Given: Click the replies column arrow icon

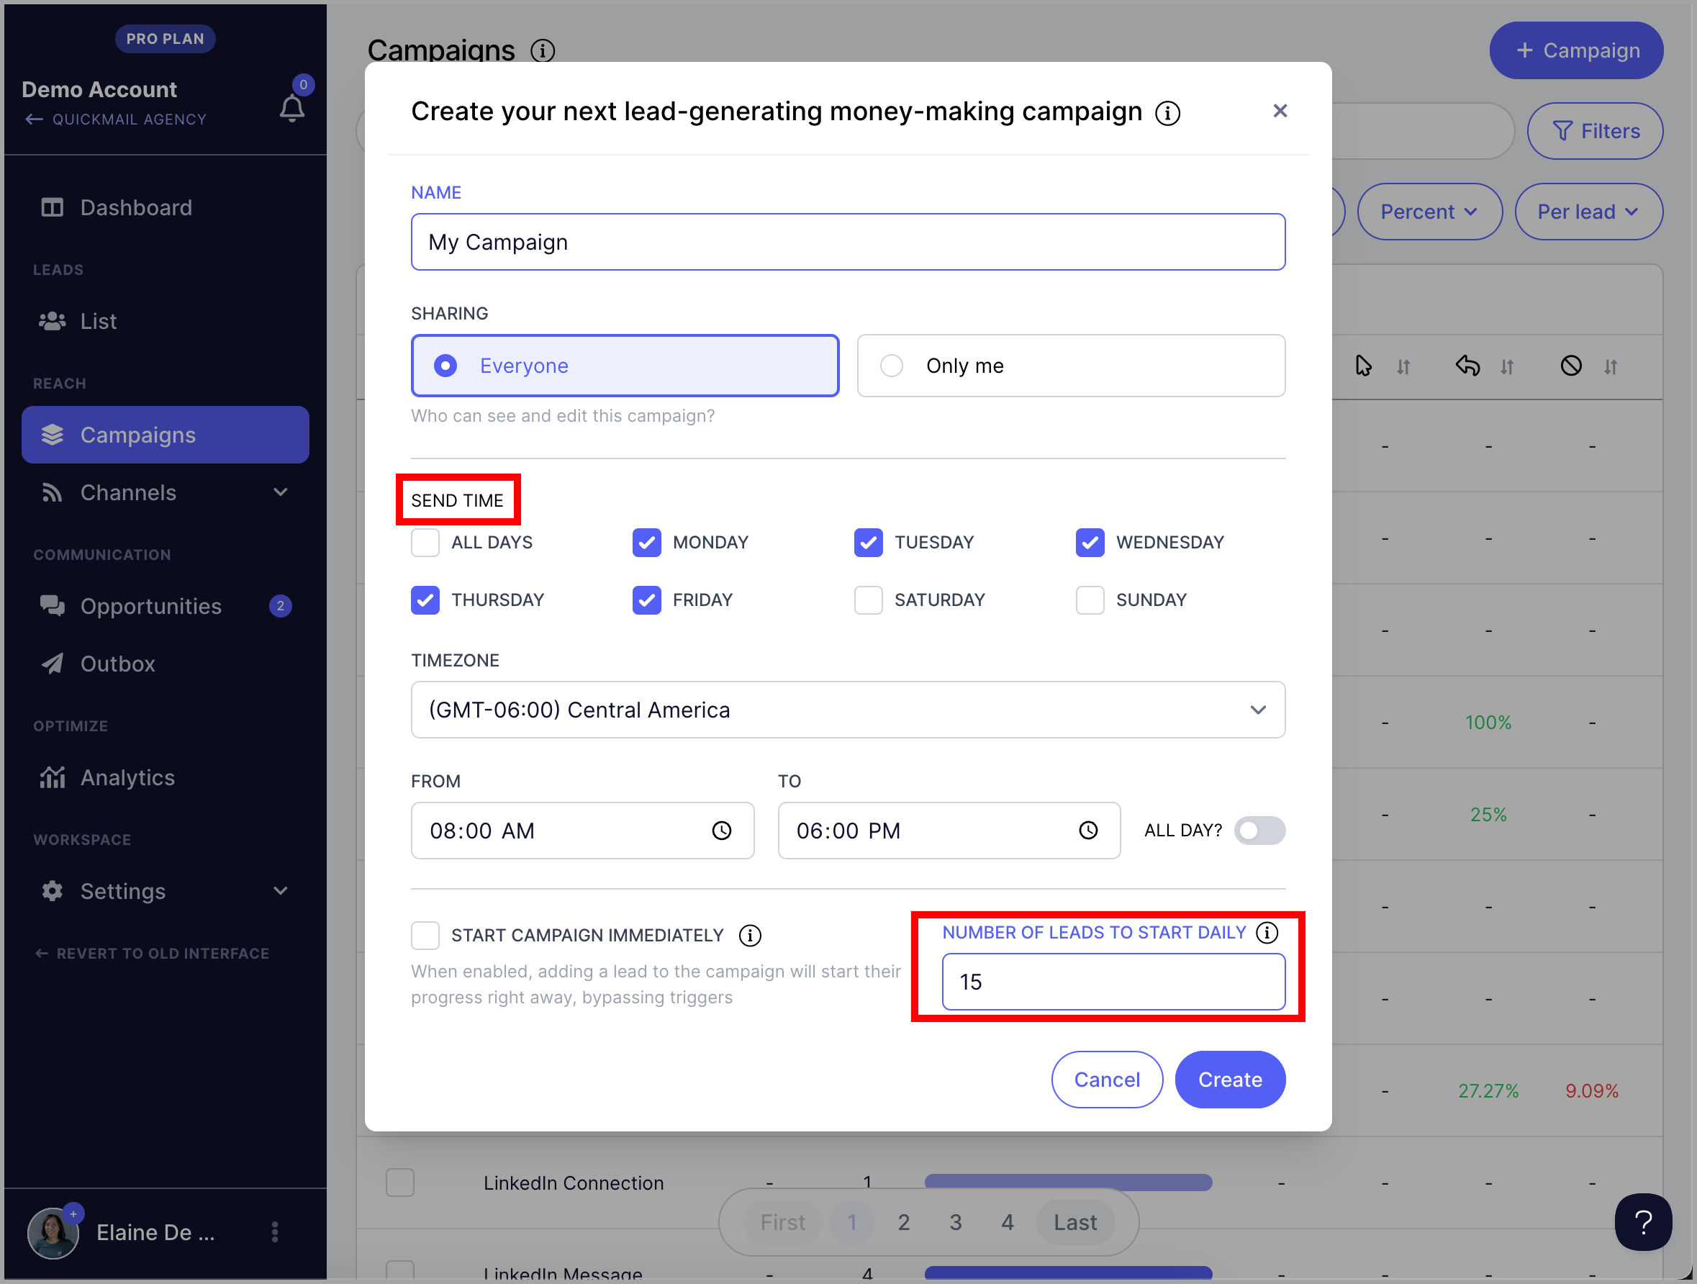Looking at the screenshot, I should point(1467,366).
